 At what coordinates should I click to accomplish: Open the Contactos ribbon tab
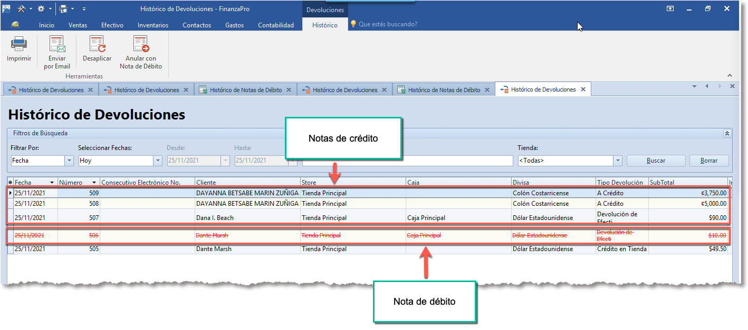click(x=197, y=25)
